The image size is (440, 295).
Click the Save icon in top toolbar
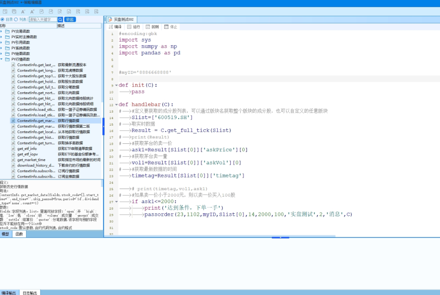(x=5, y=12)
